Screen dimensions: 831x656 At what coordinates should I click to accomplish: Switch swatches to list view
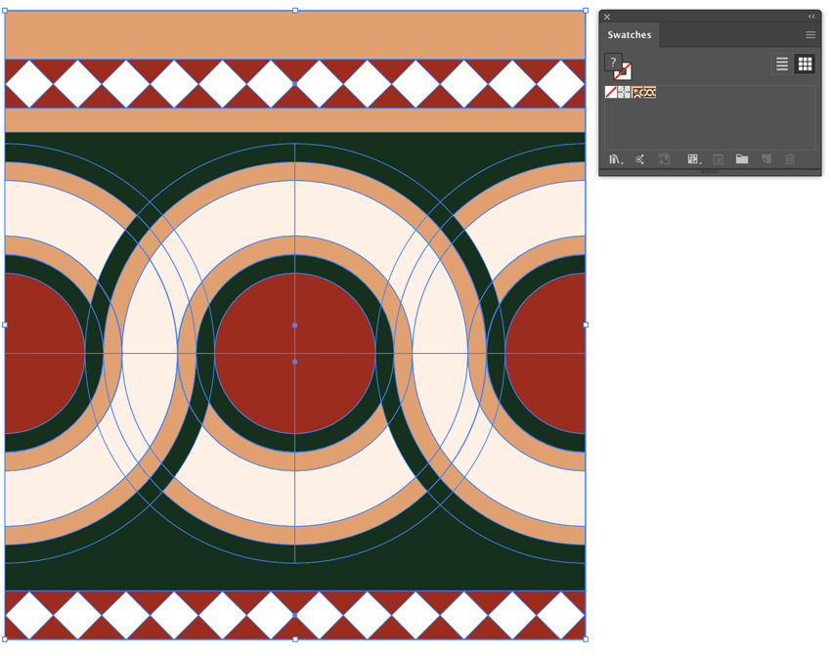tap(782, 65)
